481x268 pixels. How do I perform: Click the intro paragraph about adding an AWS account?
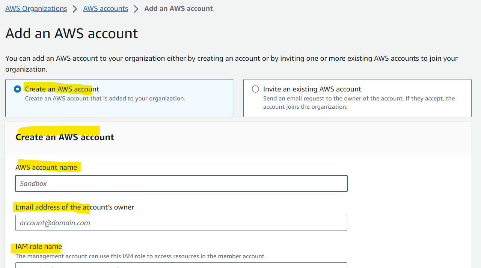coord(232,64)
